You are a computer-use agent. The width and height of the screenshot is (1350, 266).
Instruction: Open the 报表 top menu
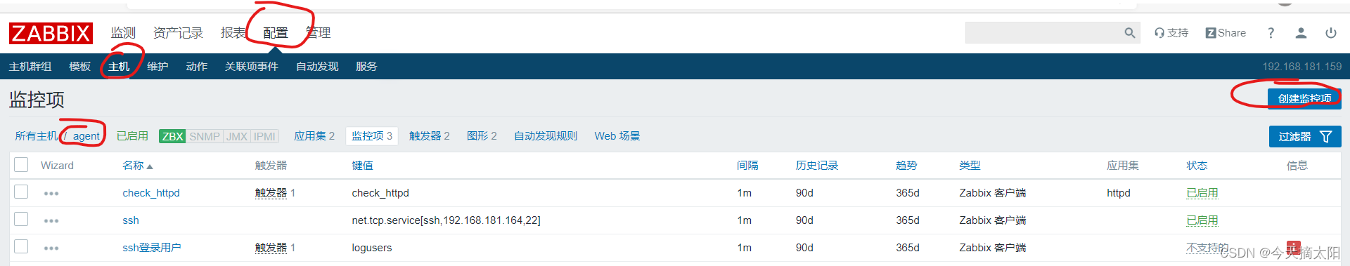pos(233,33)
